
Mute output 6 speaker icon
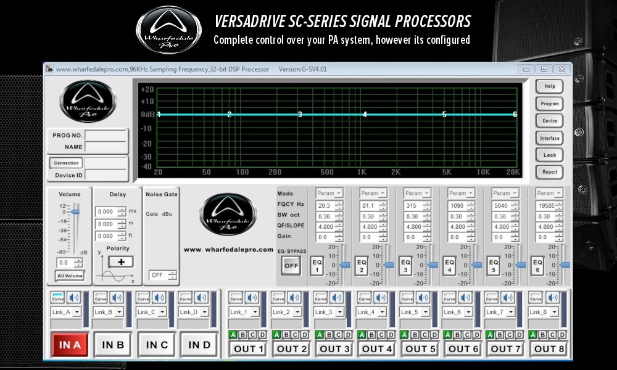(x=466, y=298)
